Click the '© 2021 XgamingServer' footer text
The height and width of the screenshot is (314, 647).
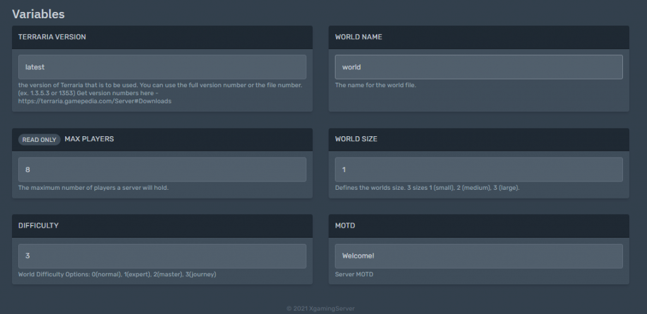click(320, 308)
